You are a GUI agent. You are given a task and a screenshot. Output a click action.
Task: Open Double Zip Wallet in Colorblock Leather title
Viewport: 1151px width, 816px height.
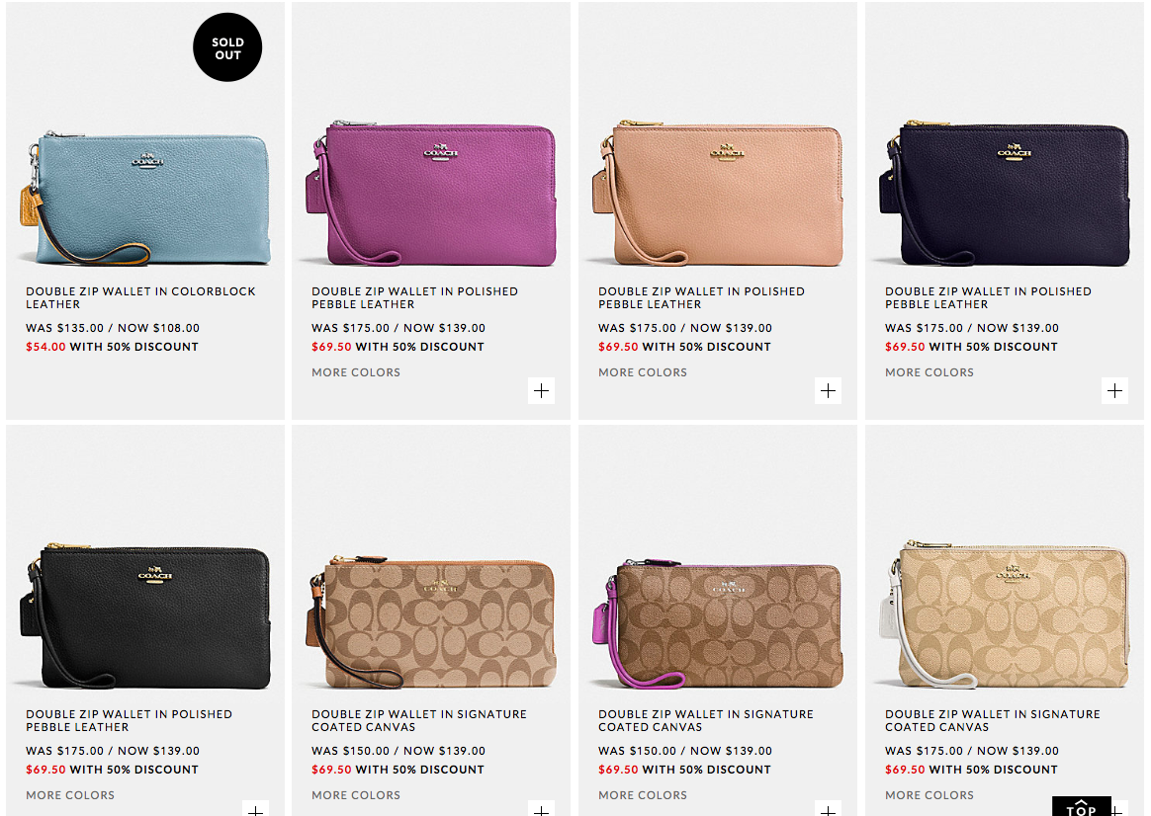coord(141,297)
